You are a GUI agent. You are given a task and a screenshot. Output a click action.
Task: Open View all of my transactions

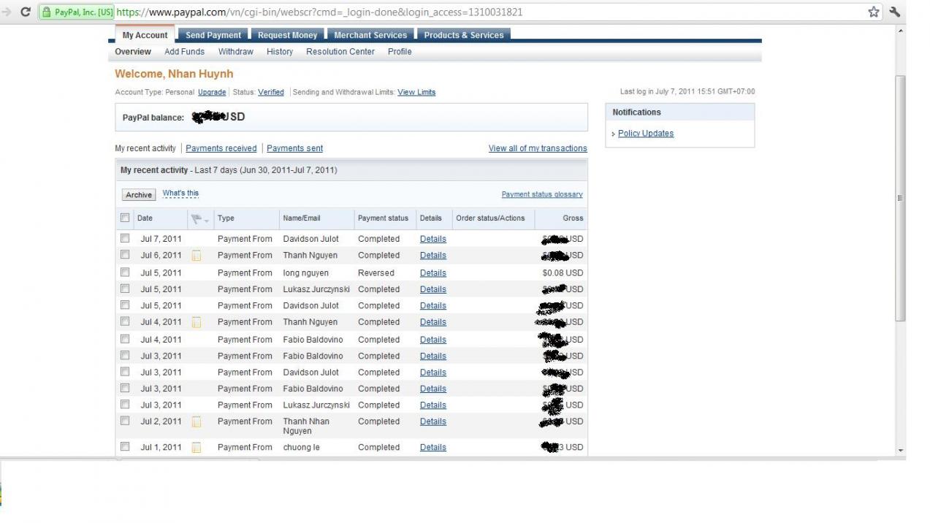538,148
